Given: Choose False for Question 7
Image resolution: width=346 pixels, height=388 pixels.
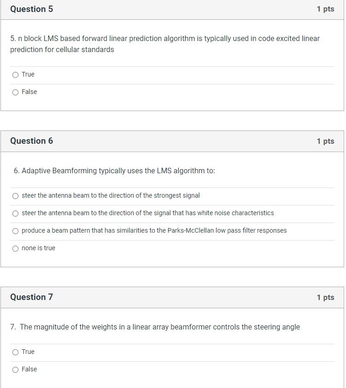Looking at the screenshot, I should coord(15,369).
